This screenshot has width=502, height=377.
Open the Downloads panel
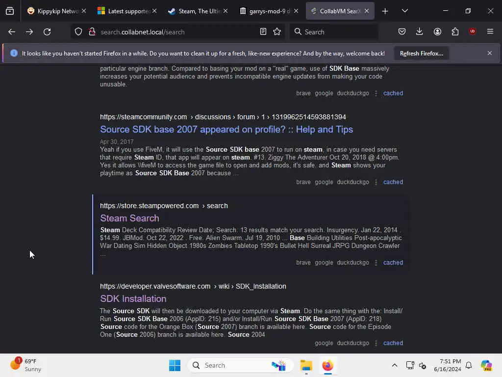tap(420, 32)
